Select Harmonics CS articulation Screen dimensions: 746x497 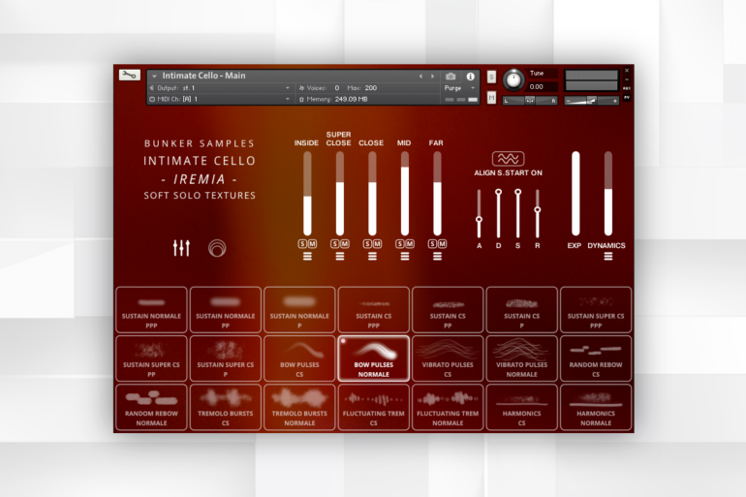[x=522, y=408]
